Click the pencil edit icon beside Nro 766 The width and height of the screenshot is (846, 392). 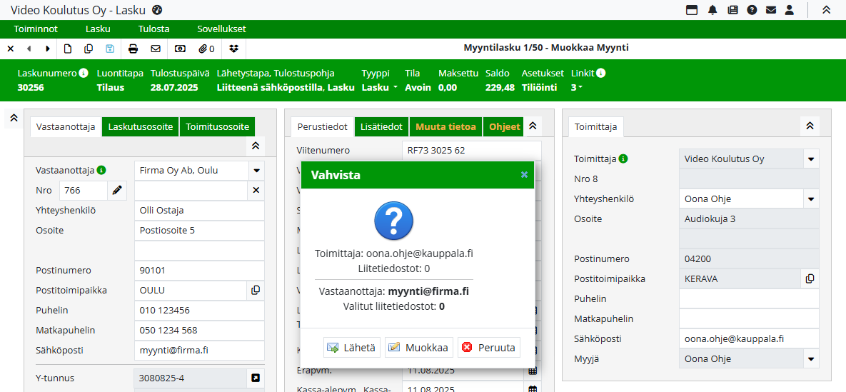point(117,191)
